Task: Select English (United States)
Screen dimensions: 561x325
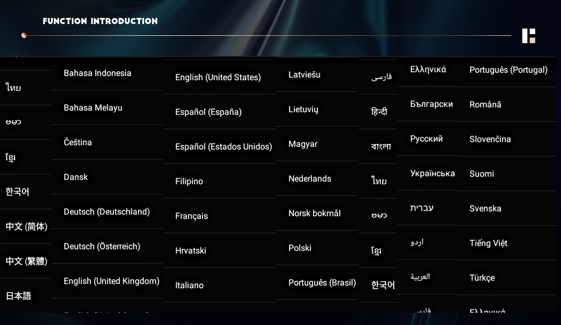Action: [218, 77]
